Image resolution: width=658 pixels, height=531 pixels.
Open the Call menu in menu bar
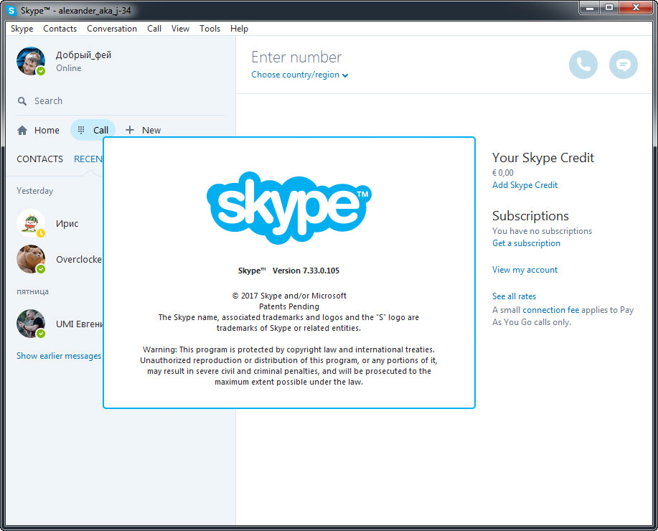[154, 29]
